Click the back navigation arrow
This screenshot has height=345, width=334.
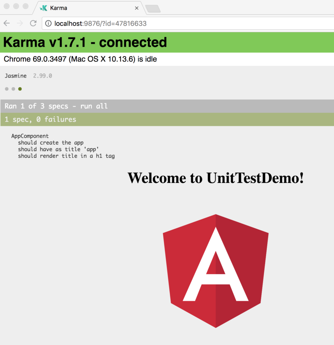click(7, 23)
